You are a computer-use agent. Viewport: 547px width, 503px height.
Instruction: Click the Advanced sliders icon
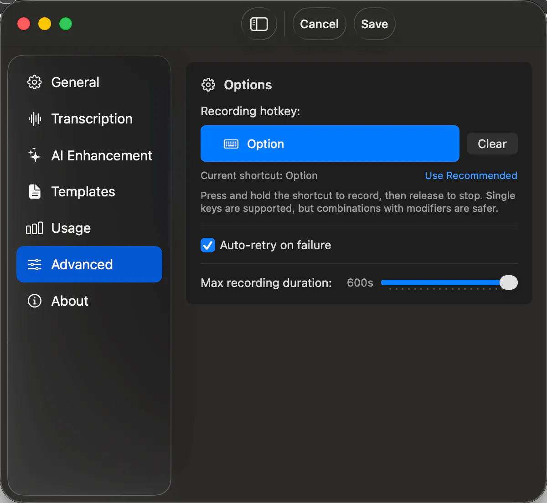tap(35, 265)
